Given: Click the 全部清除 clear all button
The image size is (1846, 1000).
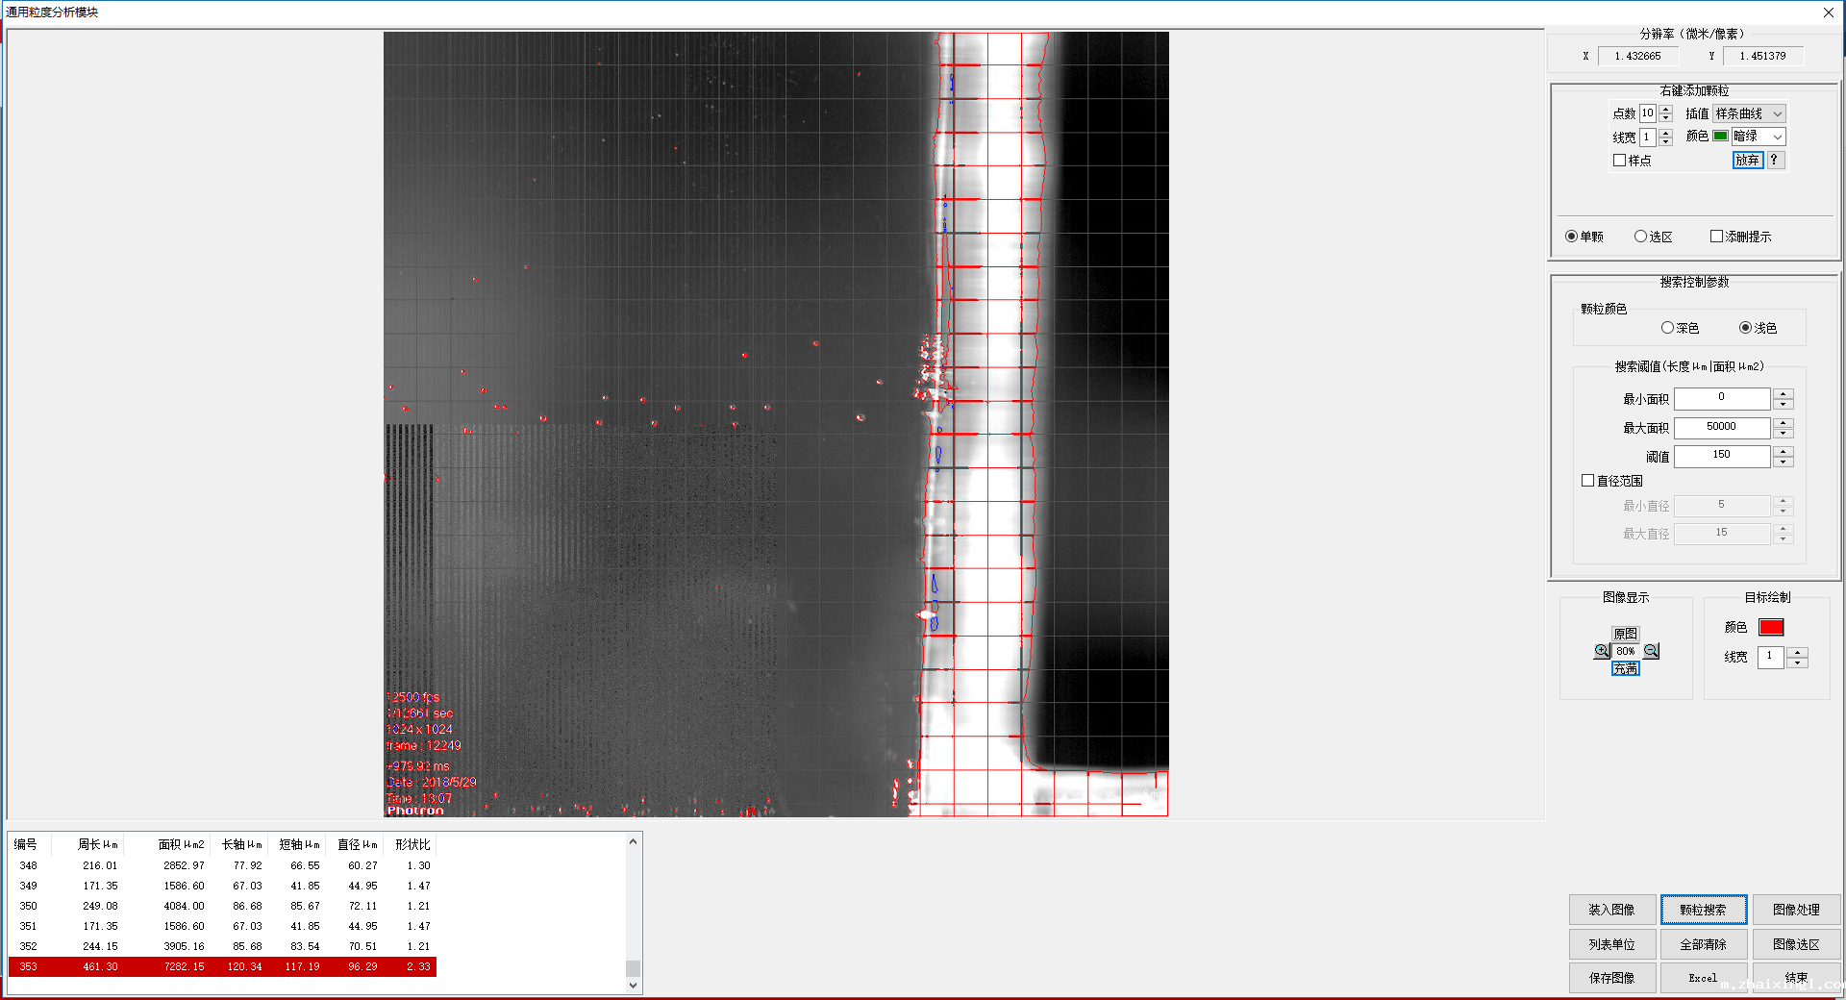Looking at the screenshot, I should [x=1703, y=944].
